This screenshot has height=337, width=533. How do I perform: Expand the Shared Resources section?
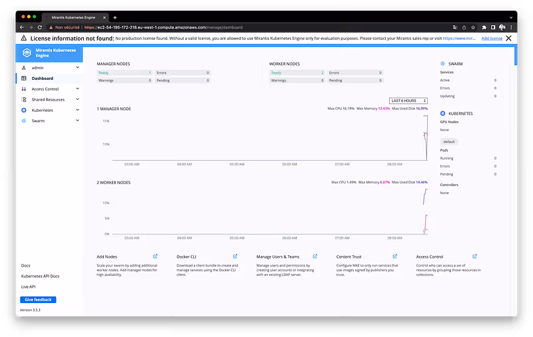tap(77, 99)
